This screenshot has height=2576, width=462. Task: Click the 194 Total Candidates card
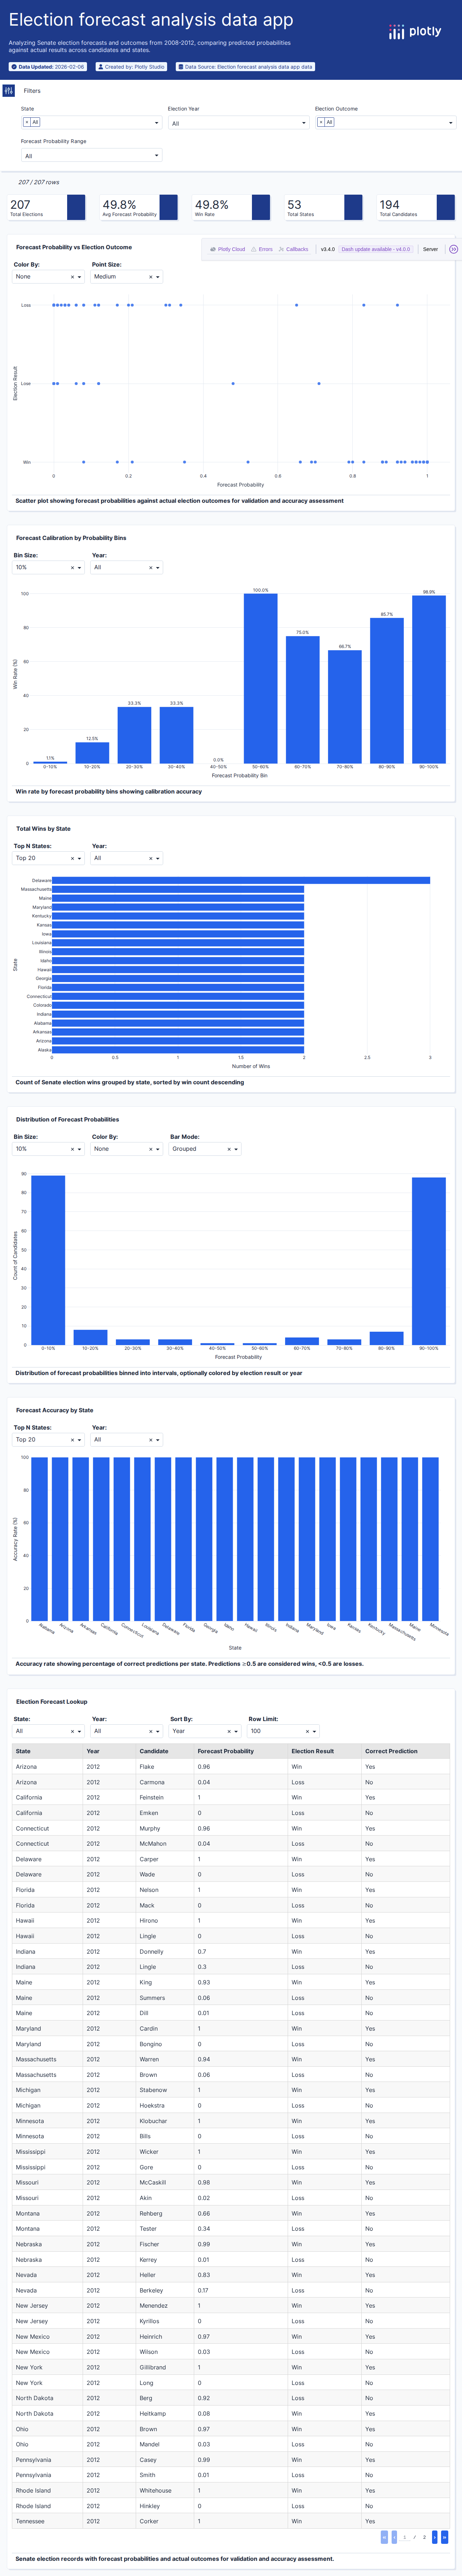[416, 207]
